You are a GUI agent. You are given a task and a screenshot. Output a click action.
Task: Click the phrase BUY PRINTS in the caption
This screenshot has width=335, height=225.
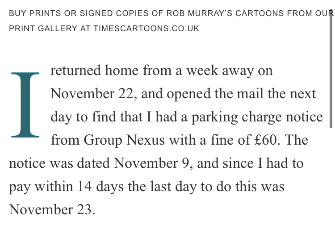[x=35, y=13]
